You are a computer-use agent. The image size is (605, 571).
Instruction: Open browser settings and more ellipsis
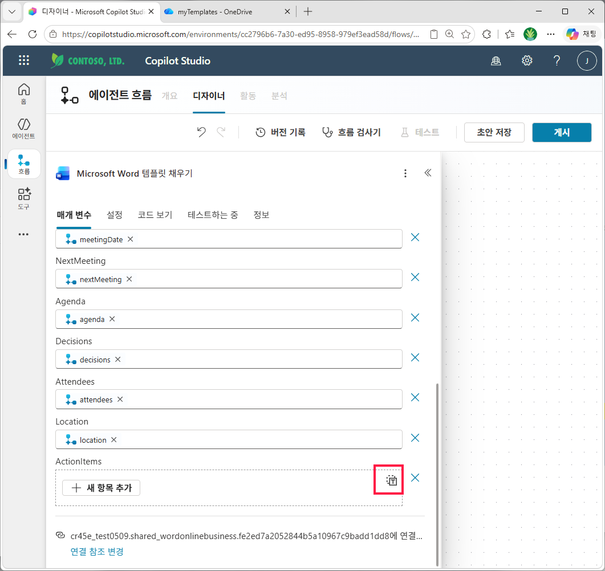[551, 34]
